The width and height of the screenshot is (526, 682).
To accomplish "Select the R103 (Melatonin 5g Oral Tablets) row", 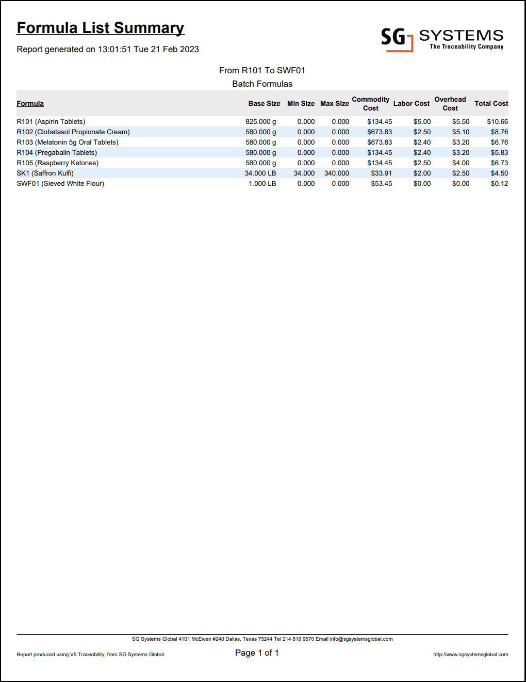I will click(262, 142).
